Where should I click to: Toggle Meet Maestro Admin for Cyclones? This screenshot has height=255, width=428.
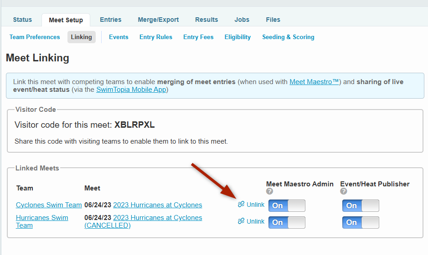pyautogui.click(x=287, y=205)
